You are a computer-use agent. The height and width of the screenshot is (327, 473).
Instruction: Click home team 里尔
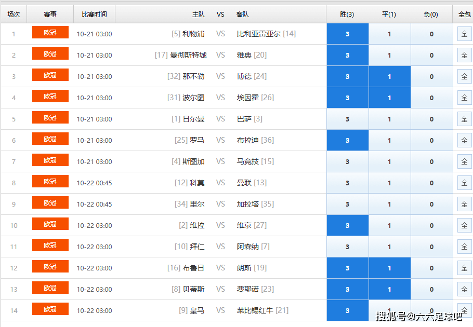pos(197,204)
